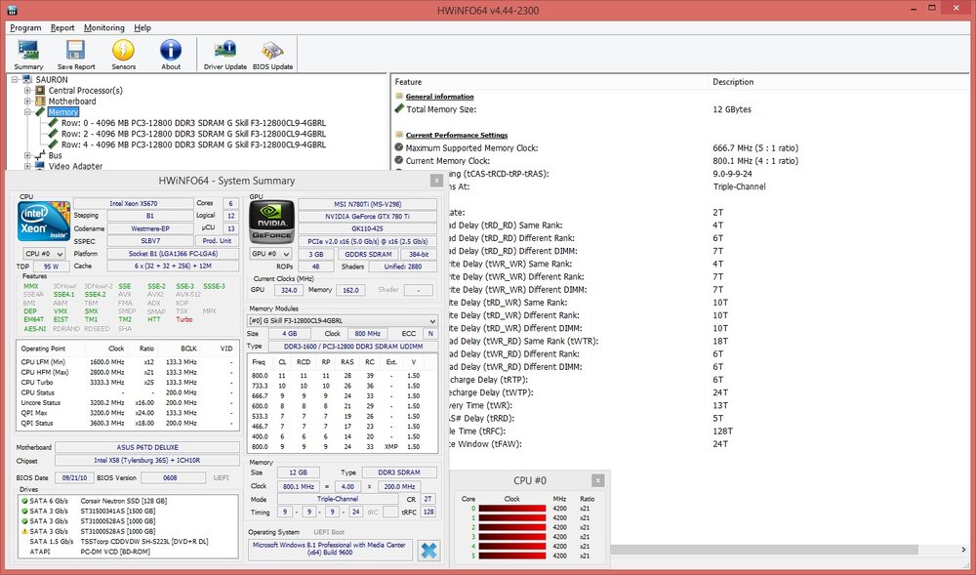This screenshot has height=575, width=976.
Task: Open the Report menu
Action: coord(62,28)
